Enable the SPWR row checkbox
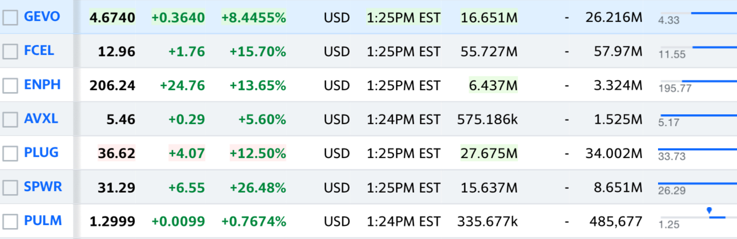The width and height of the screenshot is (737, 239). click(x=10, y=188)
